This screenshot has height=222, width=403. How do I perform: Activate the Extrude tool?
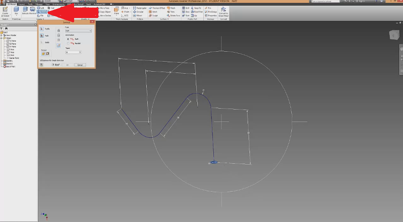coord(25,11)
